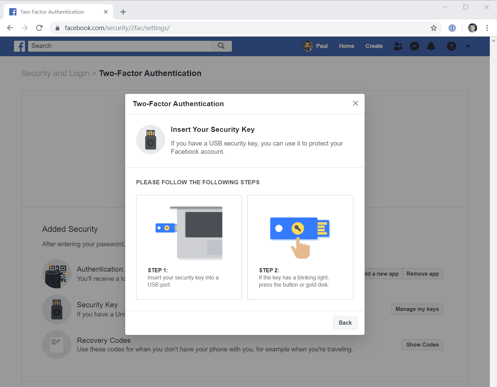Open the Messenger icon
The height and width of the screenshot is (387, 497).
pyautogui.click(x=415, y=46)
